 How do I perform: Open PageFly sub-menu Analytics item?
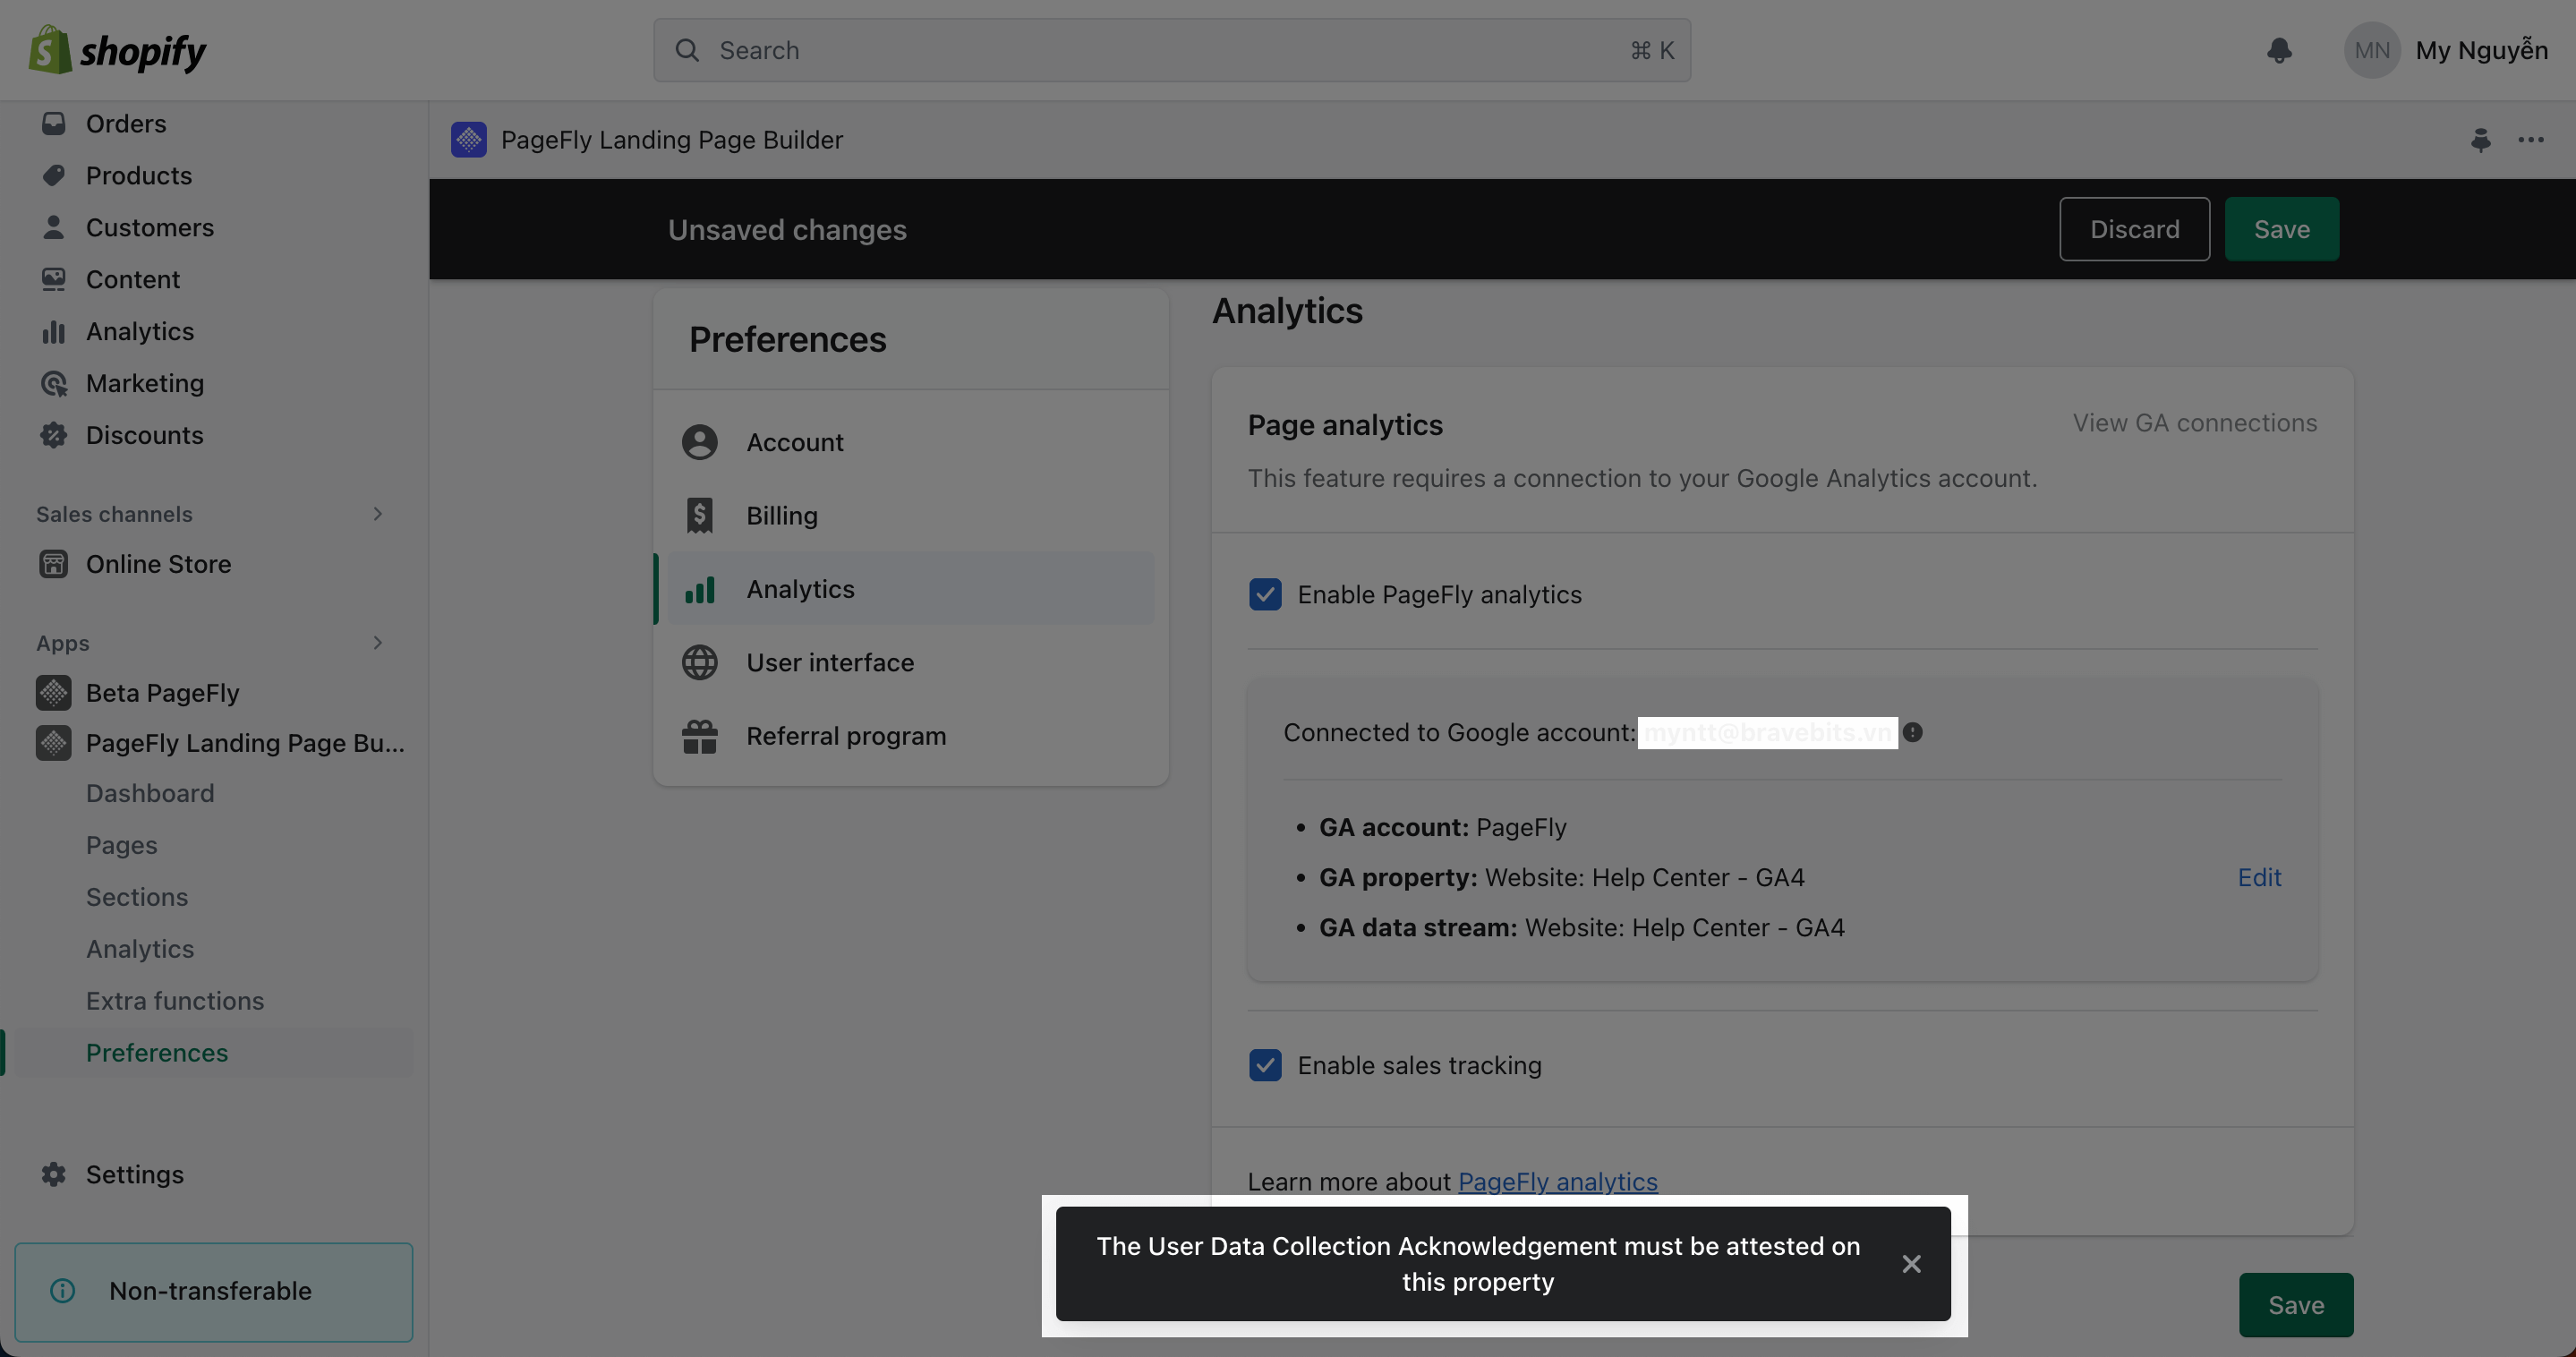tap(140, 949)
